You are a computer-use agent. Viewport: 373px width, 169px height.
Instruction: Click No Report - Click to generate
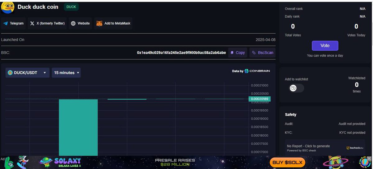click(308, 146)
